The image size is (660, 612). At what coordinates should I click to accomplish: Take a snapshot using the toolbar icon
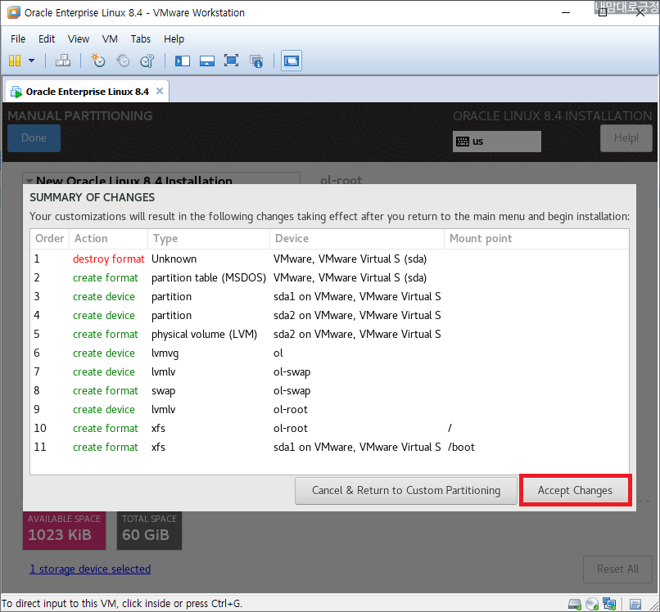[98, 61]
